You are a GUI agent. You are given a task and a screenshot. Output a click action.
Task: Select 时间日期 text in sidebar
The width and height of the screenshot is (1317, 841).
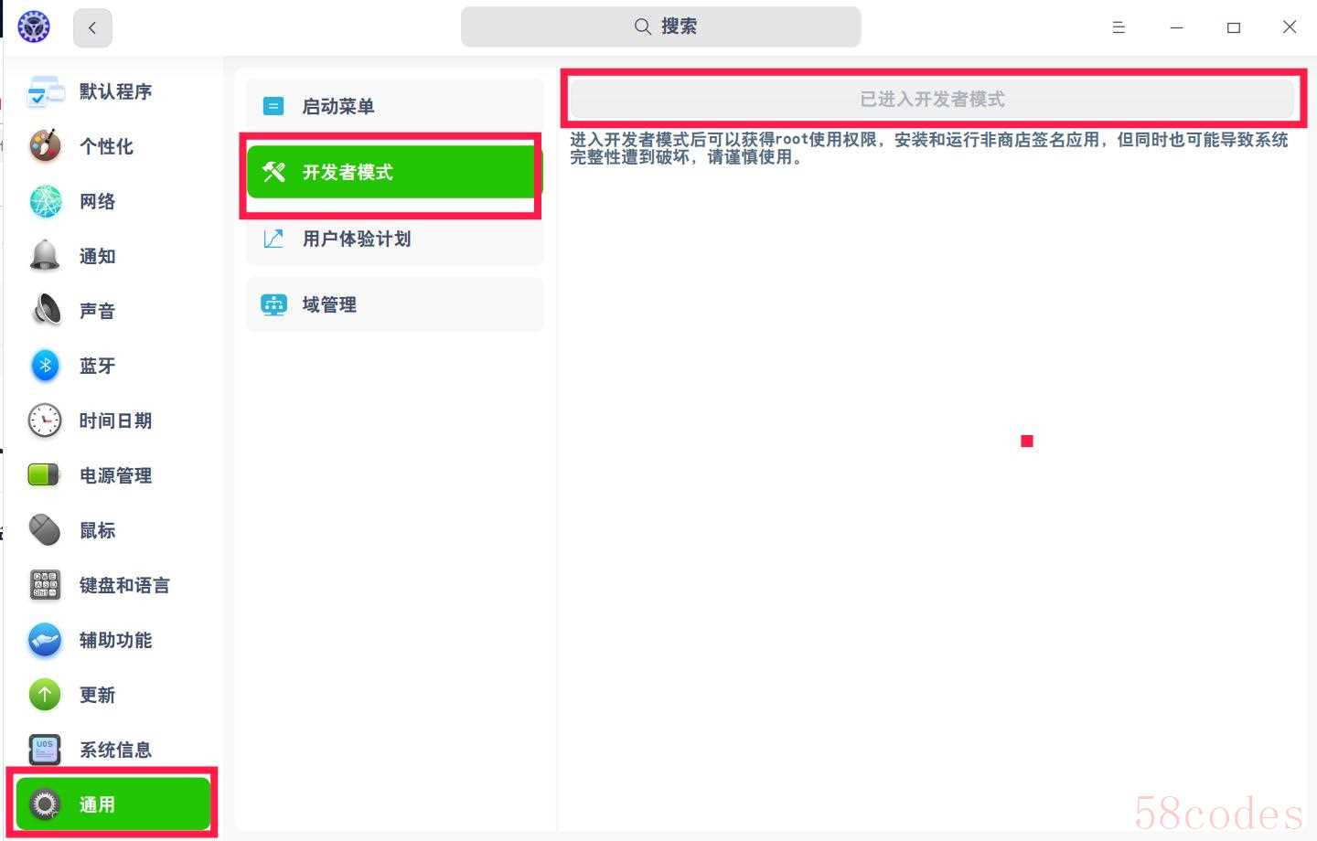point(115,420)
